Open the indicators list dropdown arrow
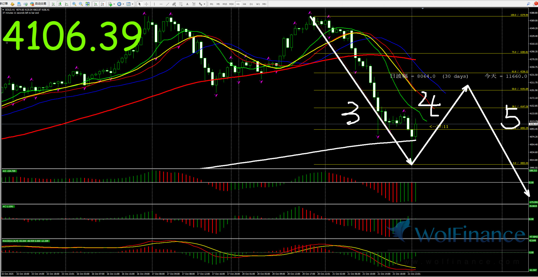538x277 pixels. tap(114, 4)
